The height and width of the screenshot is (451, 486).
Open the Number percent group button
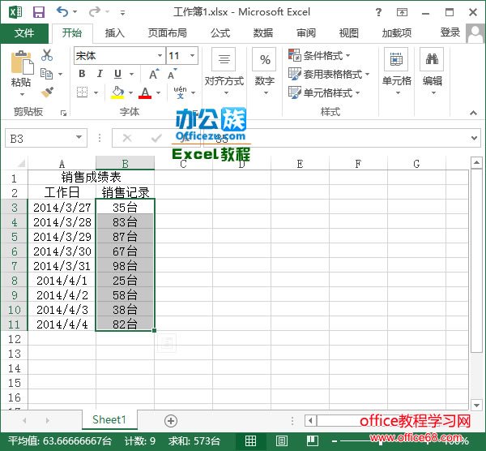(x=264, y=71)
